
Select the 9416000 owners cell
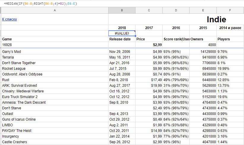[x=203, y=57]
